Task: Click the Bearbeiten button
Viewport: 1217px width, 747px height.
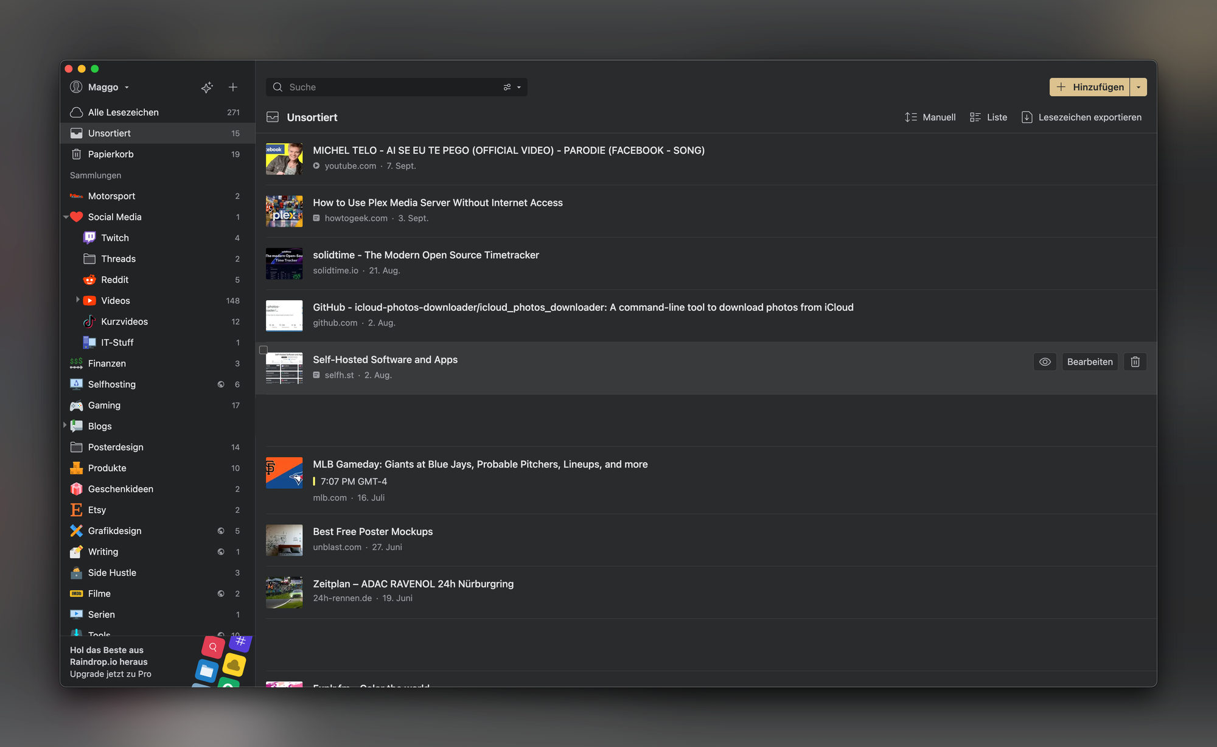Action: point(1089,362)
